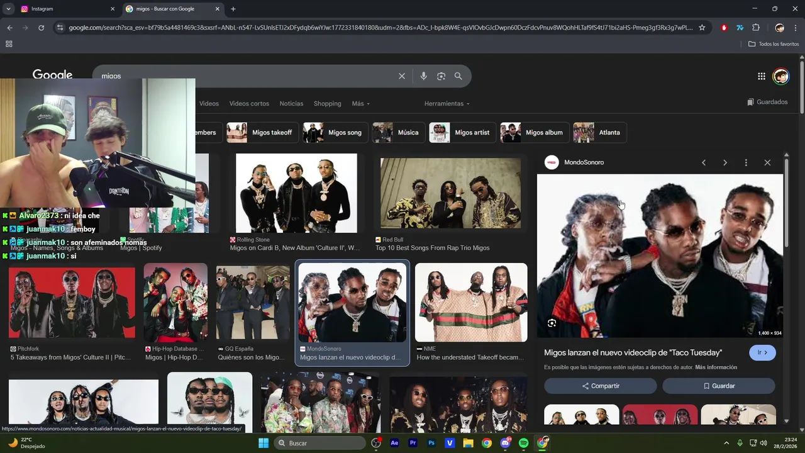
Task: Go to the next image in preview panel
Action: coord(725,162)
